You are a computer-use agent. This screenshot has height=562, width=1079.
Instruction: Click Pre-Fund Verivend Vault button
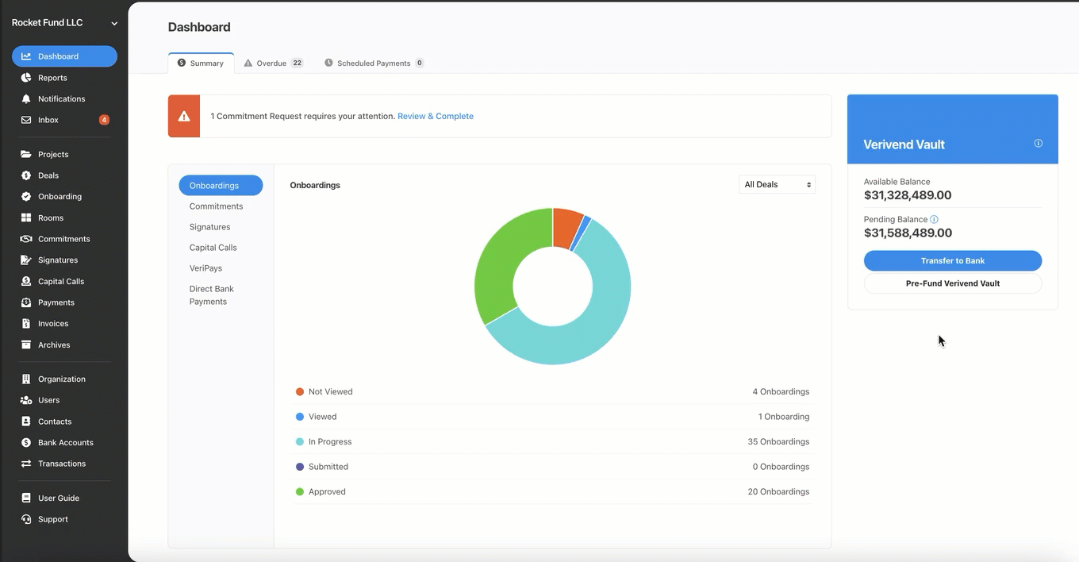tap(952, 283)
